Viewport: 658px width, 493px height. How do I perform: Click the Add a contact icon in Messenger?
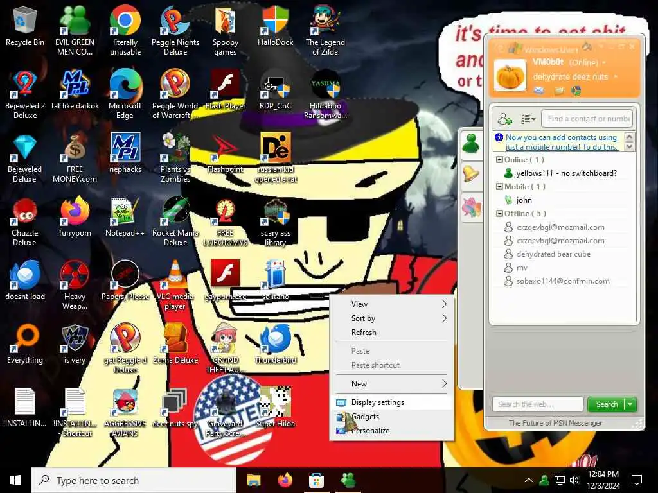505,119
